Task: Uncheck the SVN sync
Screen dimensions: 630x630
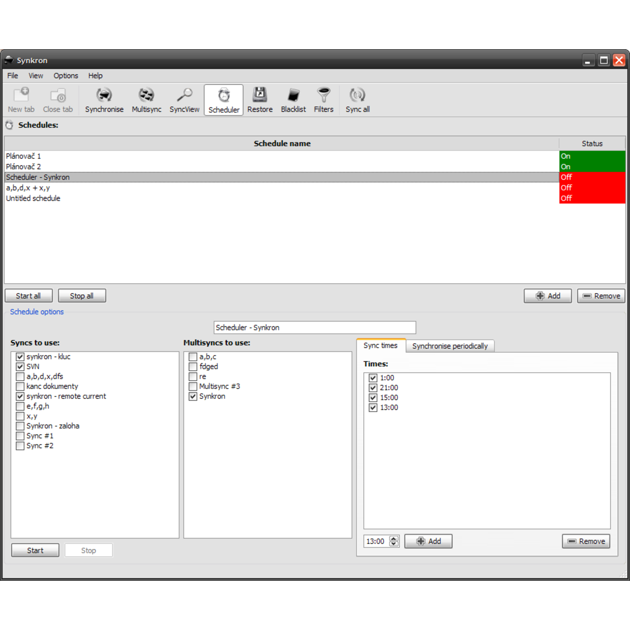Action: (20, 366)
